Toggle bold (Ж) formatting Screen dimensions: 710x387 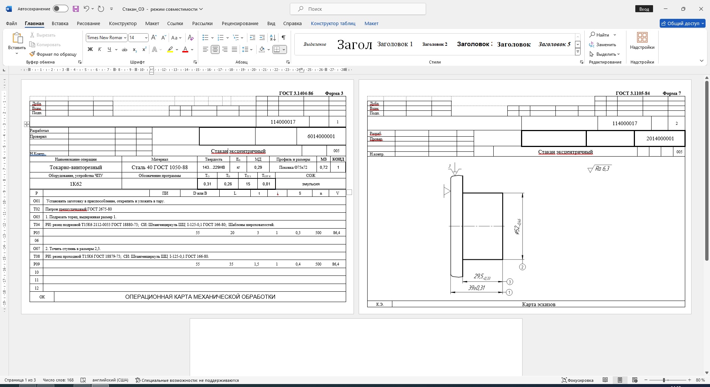[90, 49]
